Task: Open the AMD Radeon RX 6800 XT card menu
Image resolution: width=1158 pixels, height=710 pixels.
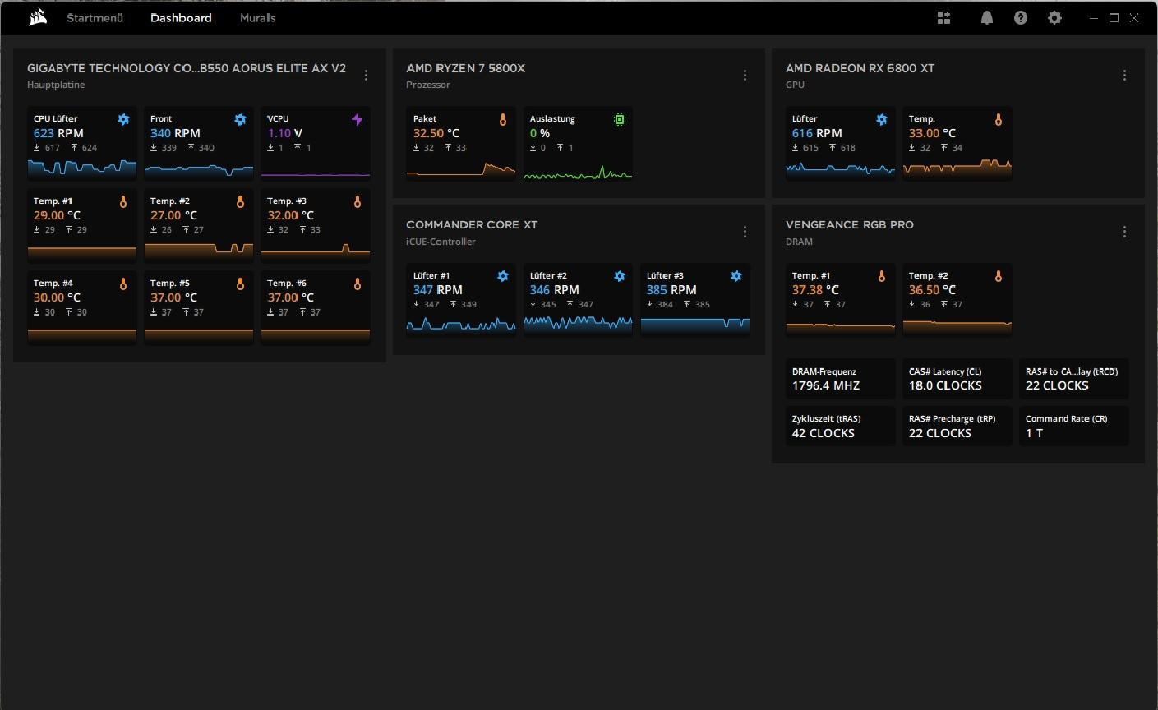Action: point(1124,75)
